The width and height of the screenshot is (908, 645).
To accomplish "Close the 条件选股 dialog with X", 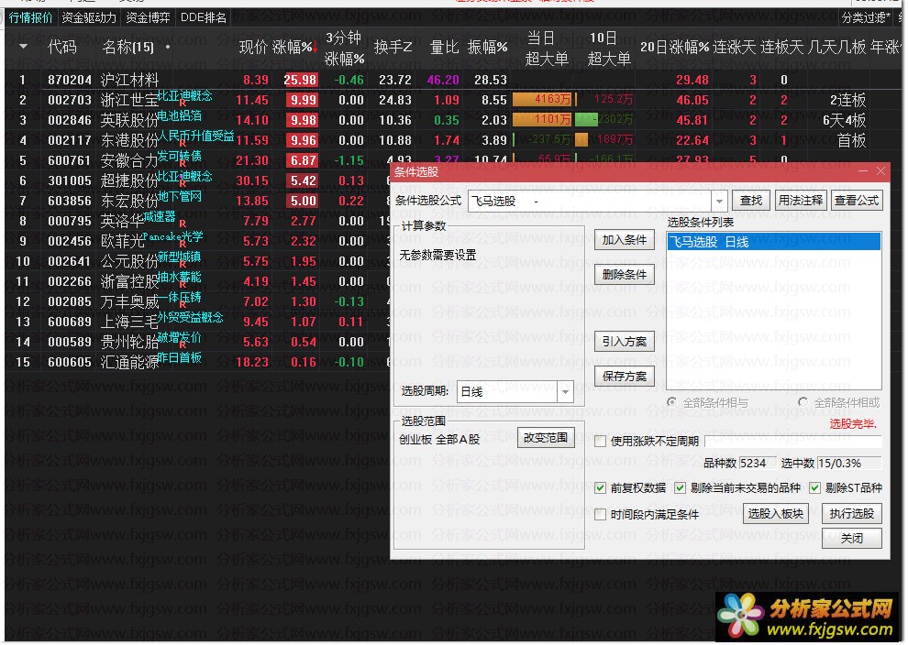I will tap(880, 171).
